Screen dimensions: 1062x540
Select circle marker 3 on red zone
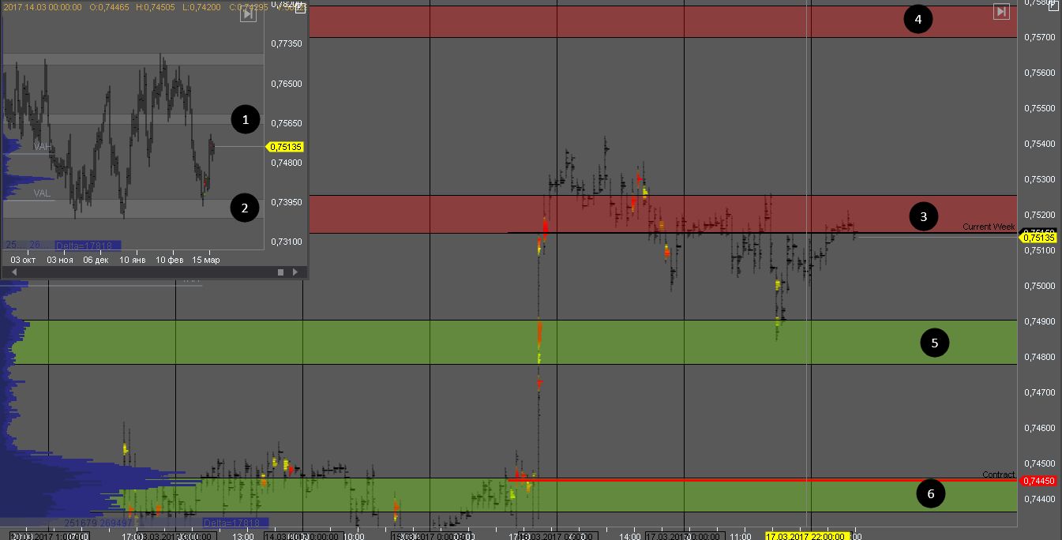click(923, 216)
